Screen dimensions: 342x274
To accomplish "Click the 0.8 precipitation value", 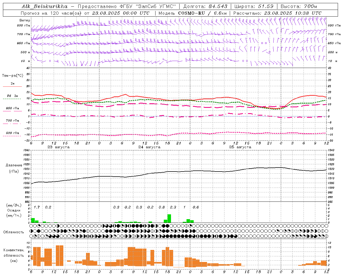I will click(162, 207).
